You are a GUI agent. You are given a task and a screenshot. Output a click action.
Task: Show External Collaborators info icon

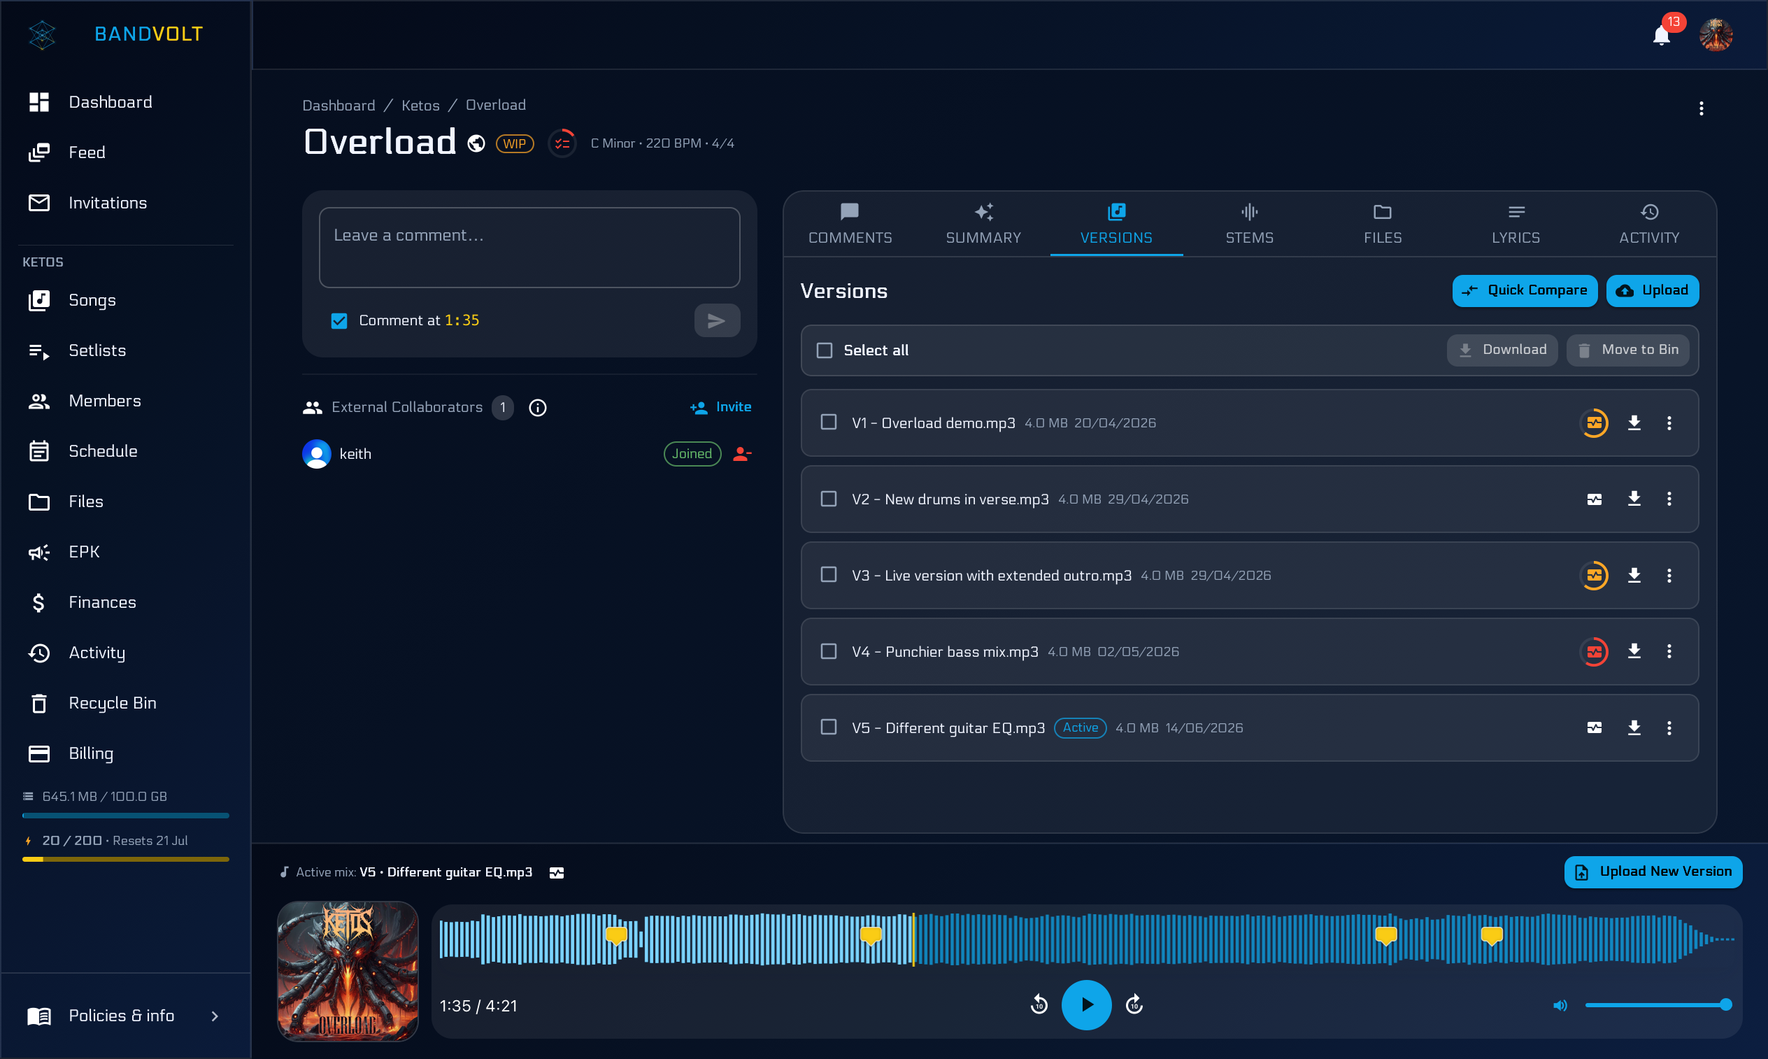(537, 408)
